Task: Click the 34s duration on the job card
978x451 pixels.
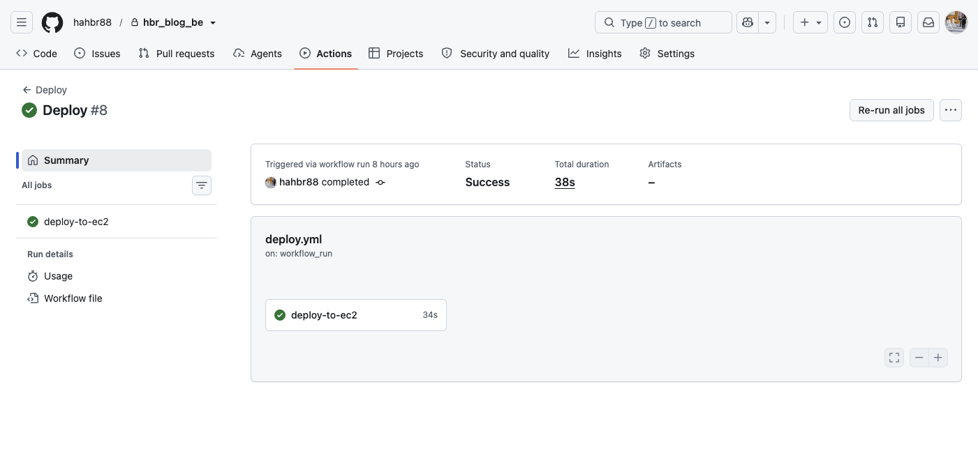Action: [x=430, y=315]
